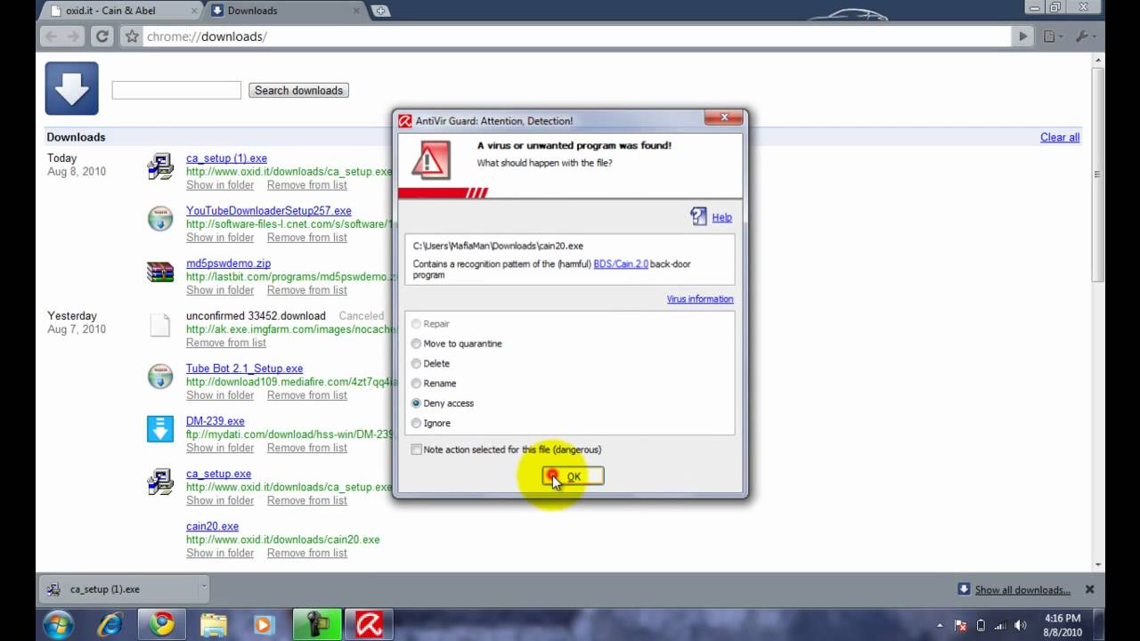Screen dimensions: 1140x641
Task: Open Chrome's wrench settings menu
Action: [x=1084, y=37]
